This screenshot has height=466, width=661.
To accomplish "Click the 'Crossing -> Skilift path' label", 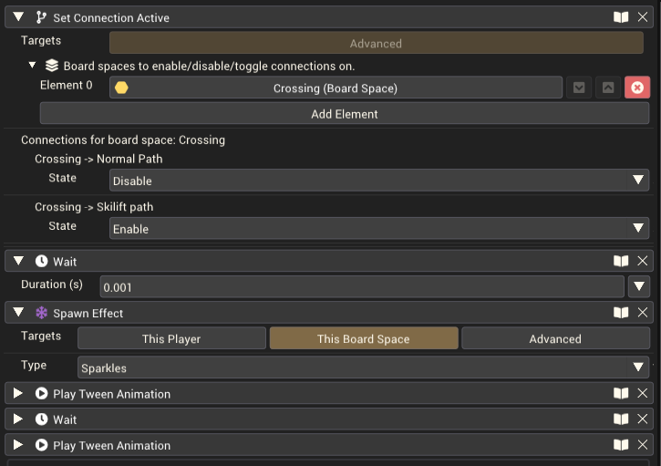I will (x=94, y=207).
